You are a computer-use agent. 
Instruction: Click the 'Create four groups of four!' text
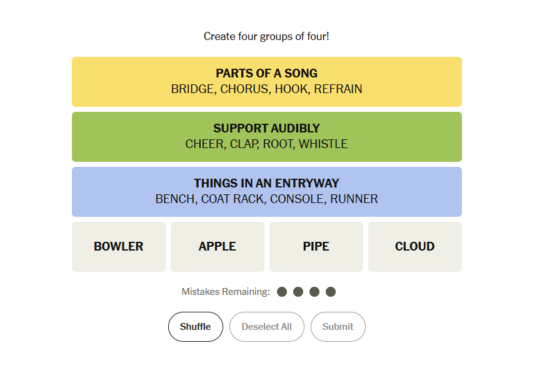[266, 36]
